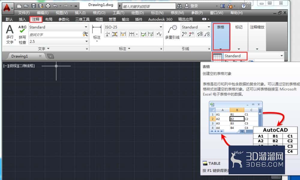Expand the 标记 ribbon panel

click(239, 36)
